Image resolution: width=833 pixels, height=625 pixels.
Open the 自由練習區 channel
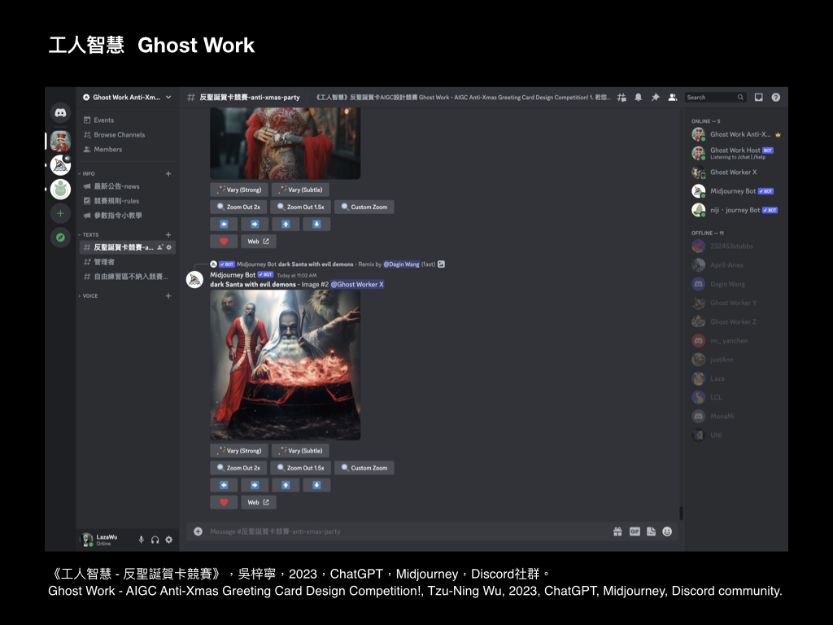point(128,277)
